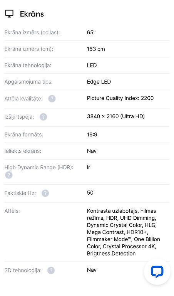
Task: Click the Ekrāna tehnoloģija label
Action: click(28, 65)
